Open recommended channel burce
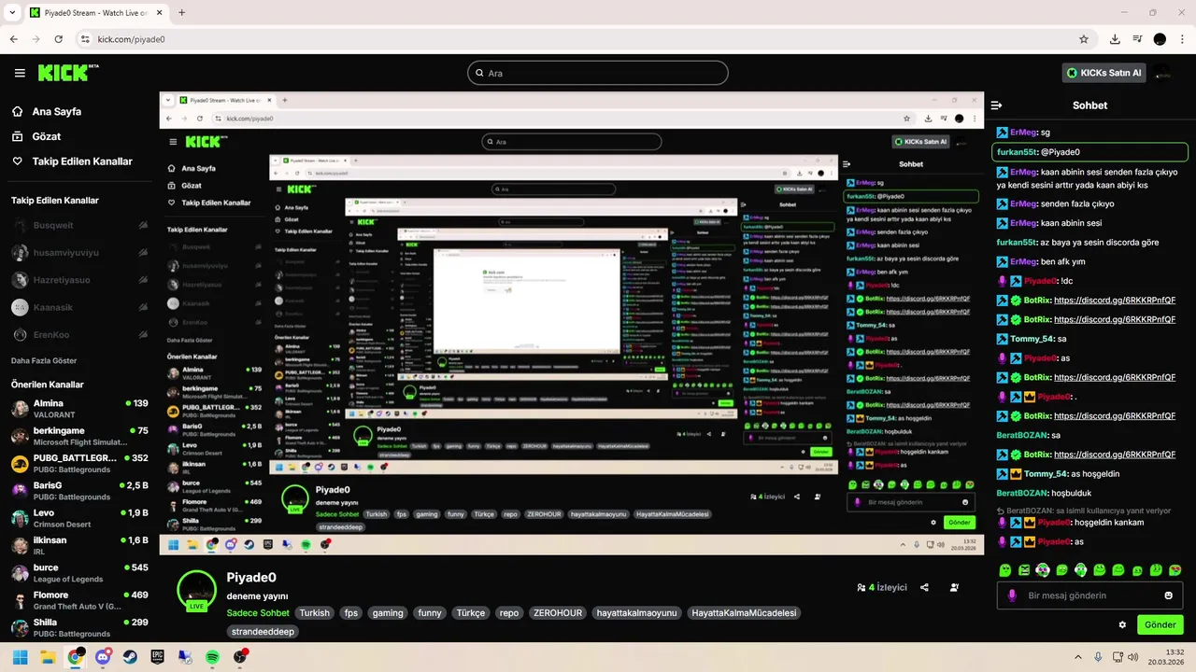This screenshot has height=672, width=1196. [79, 573]
